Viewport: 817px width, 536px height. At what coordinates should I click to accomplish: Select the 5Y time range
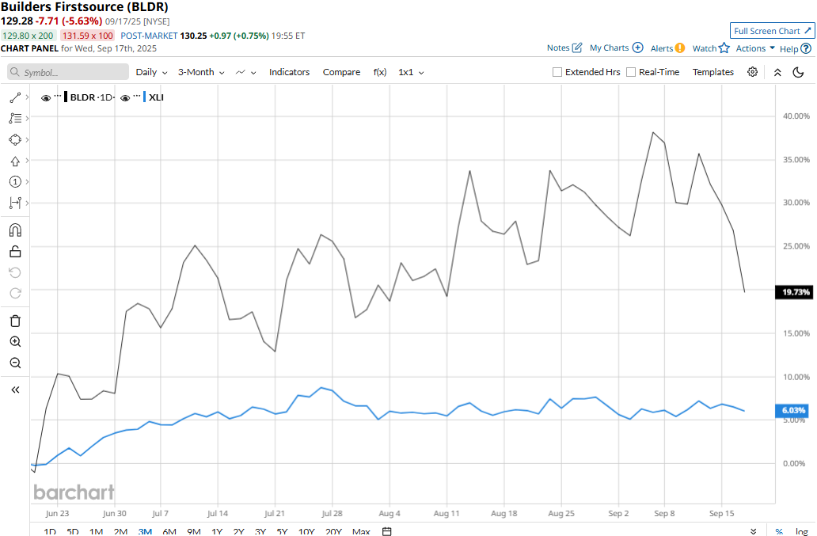point(282,531)
